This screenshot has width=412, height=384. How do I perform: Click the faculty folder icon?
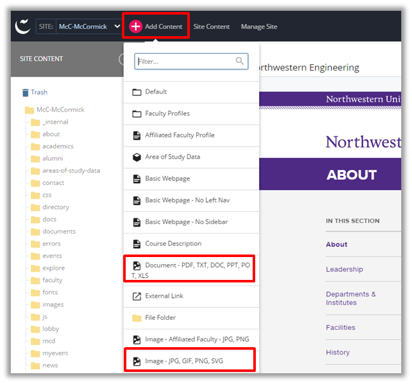(35, 281)
